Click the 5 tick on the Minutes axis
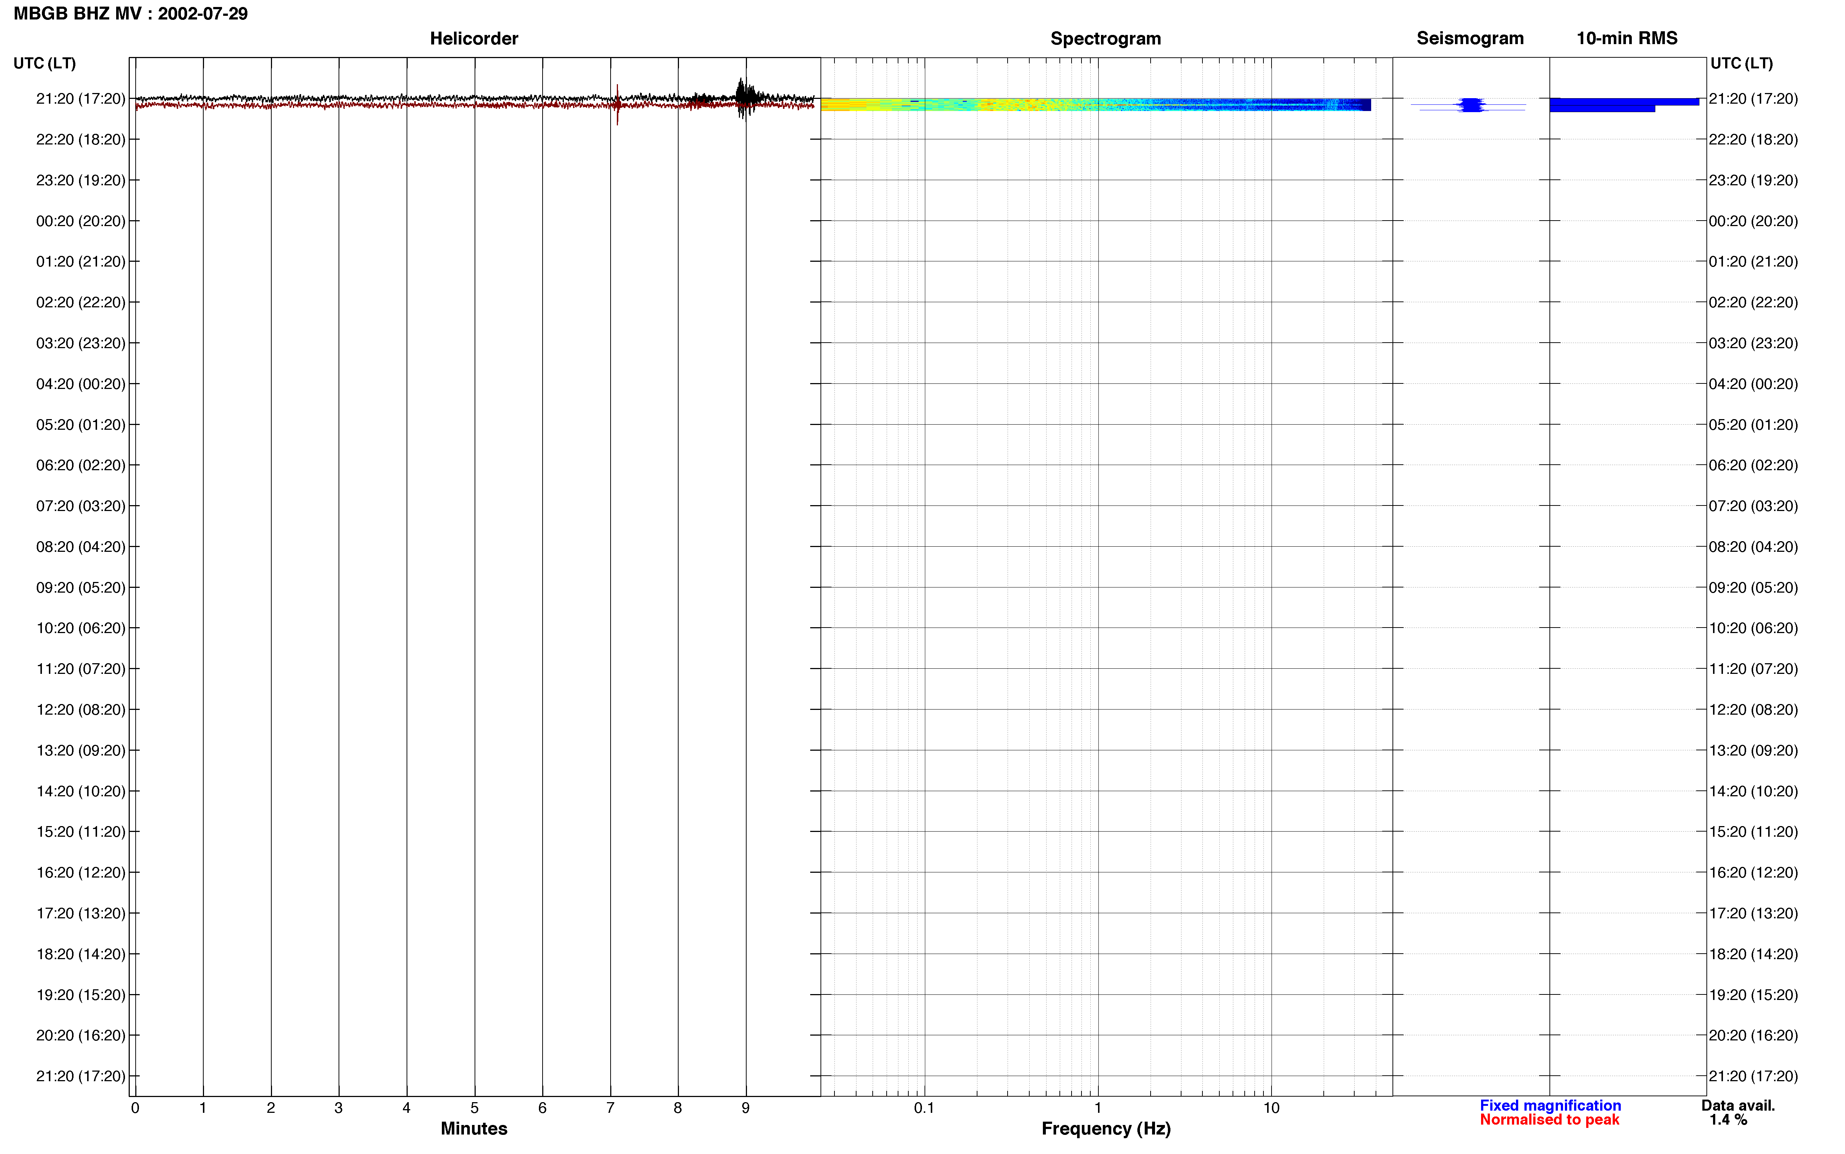Viewport: 1845px width, 1154px height. (x=475, y=1108)
